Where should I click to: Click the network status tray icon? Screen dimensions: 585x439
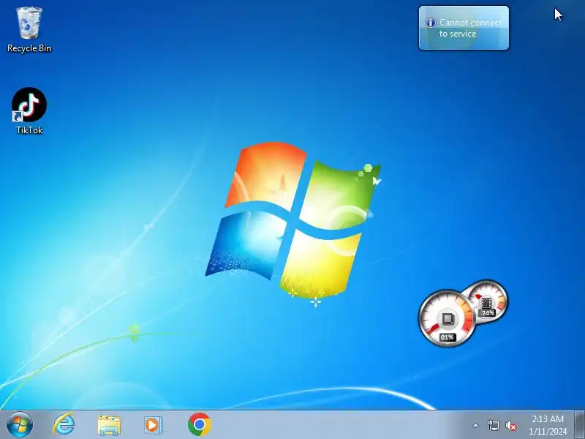[493, 425]
